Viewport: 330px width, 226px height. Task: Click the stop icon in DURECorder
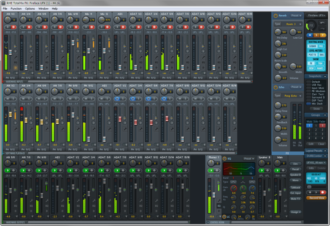coord(310,192)
